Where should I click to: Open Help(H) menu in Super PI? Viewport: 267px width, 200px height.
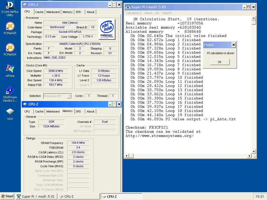167,13
